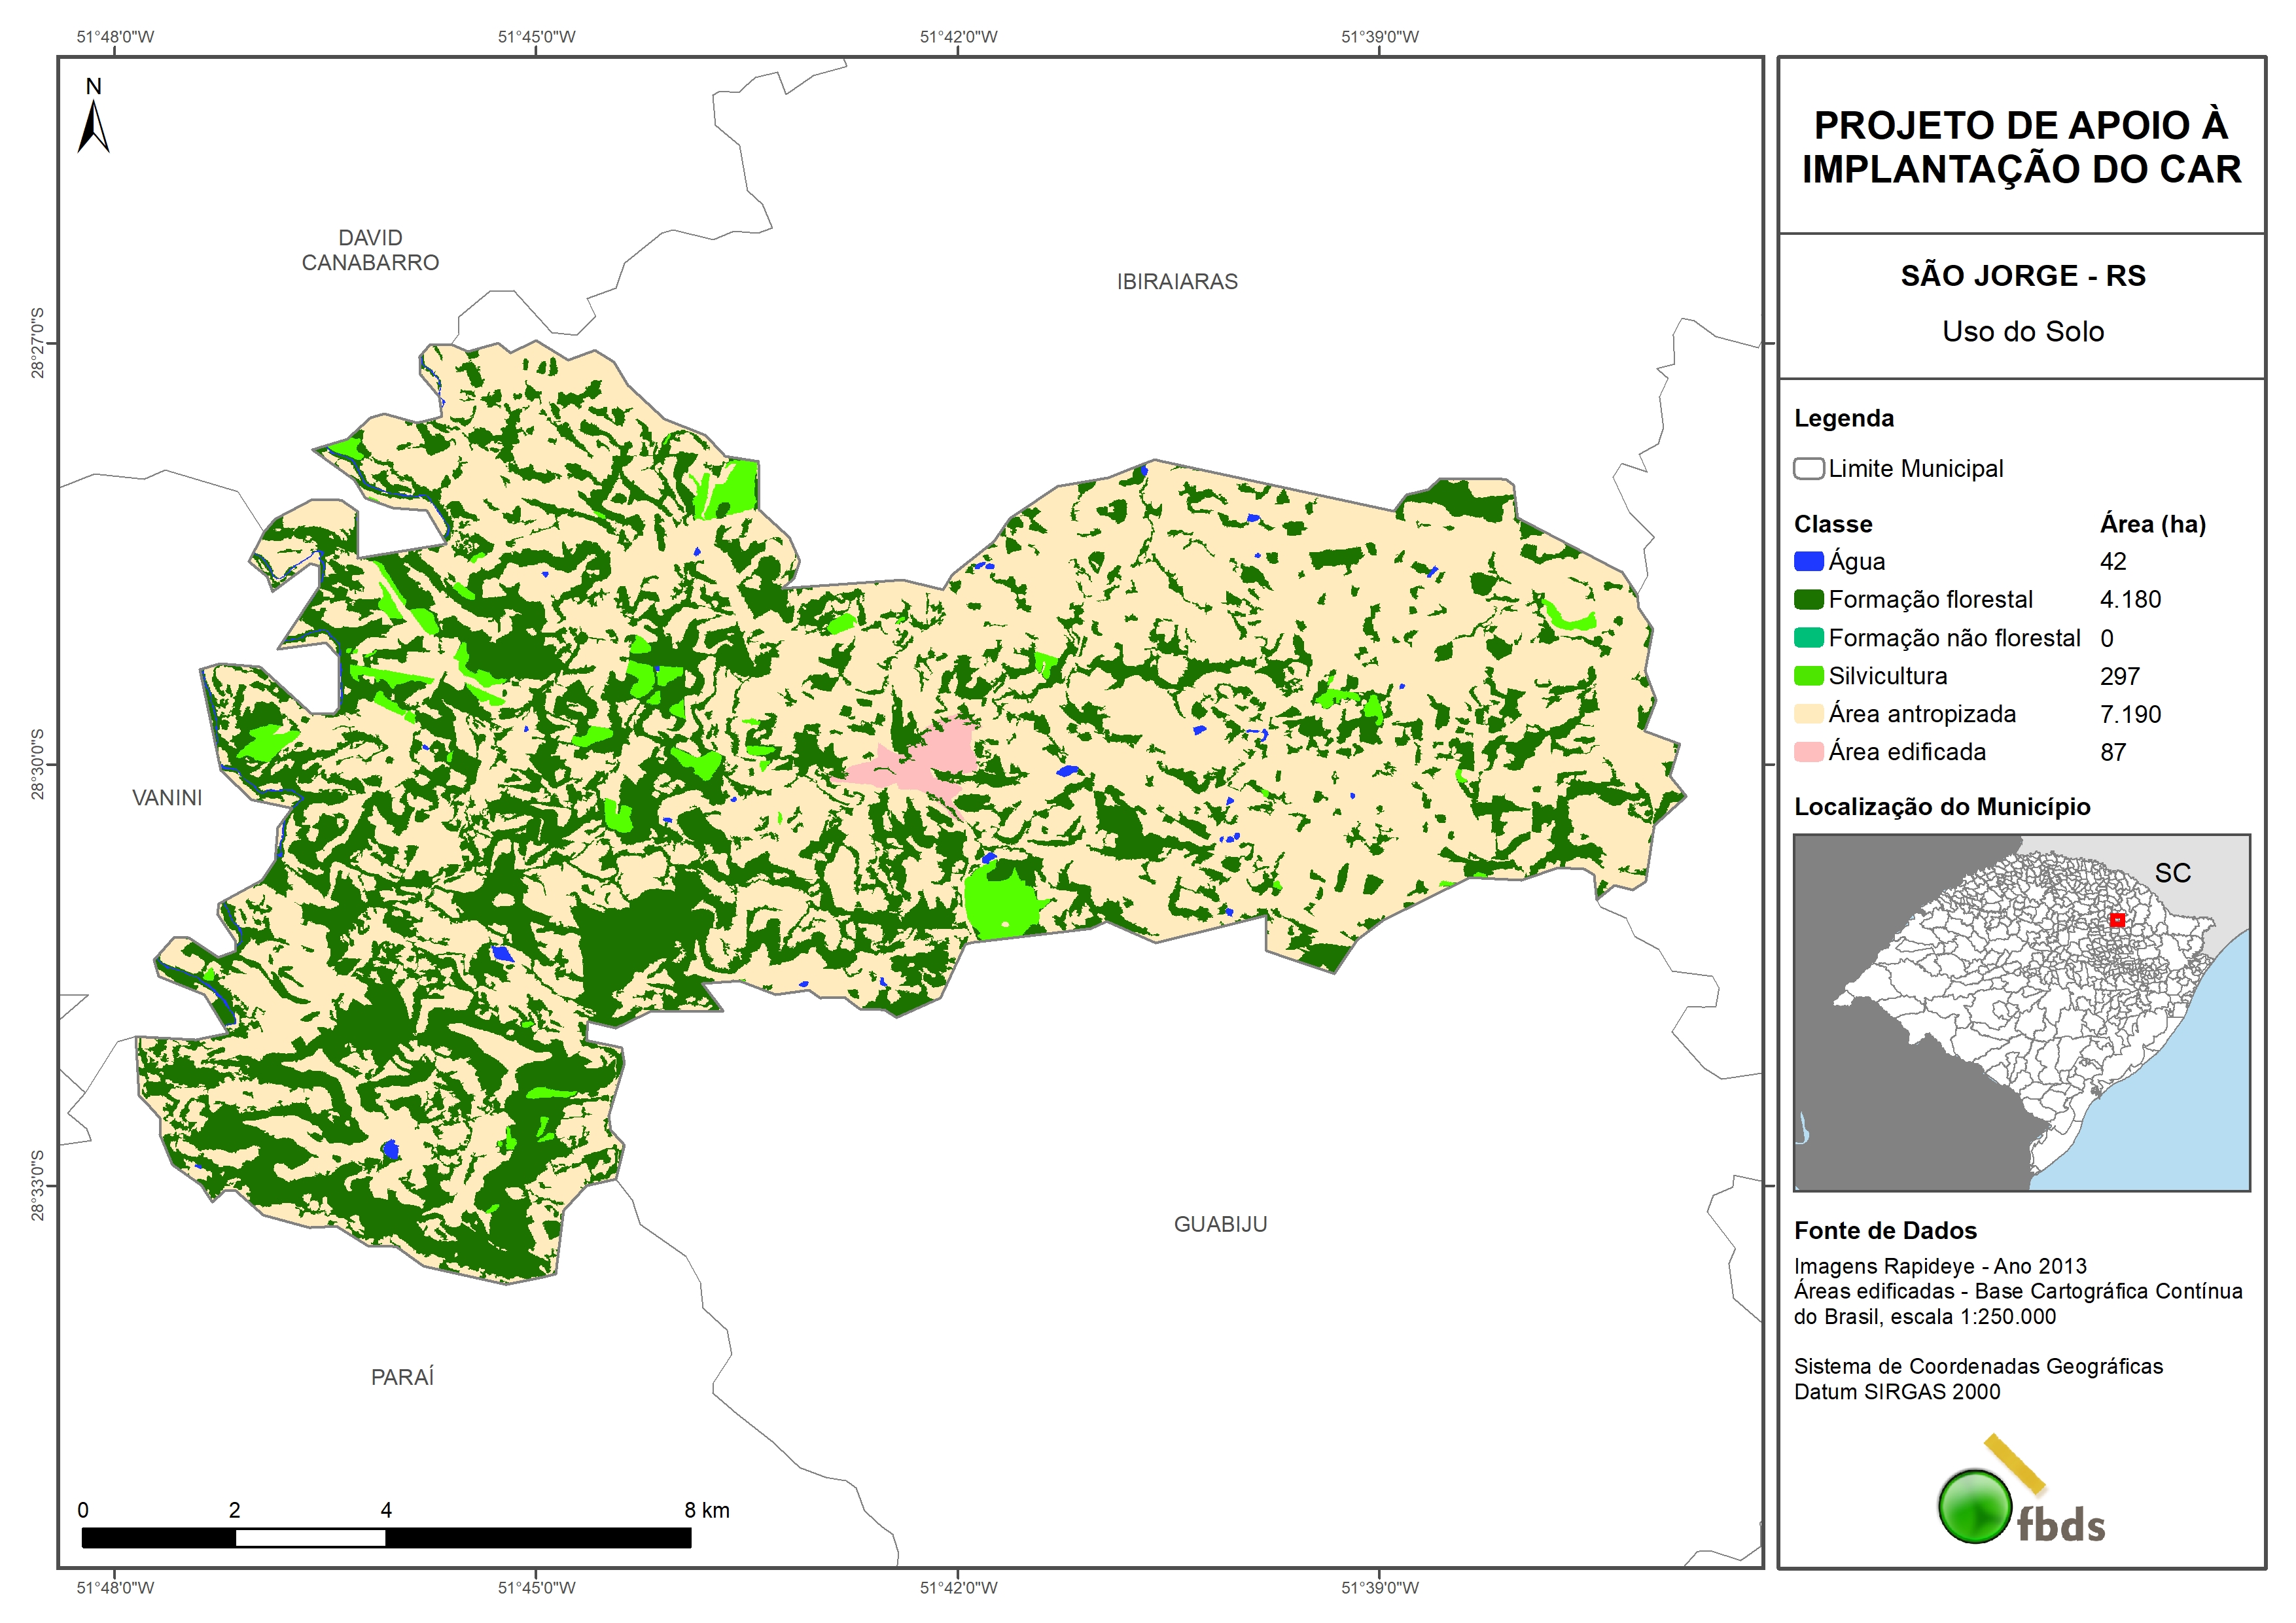Click the Água blue legend swatch

[x=1808, y=562]
